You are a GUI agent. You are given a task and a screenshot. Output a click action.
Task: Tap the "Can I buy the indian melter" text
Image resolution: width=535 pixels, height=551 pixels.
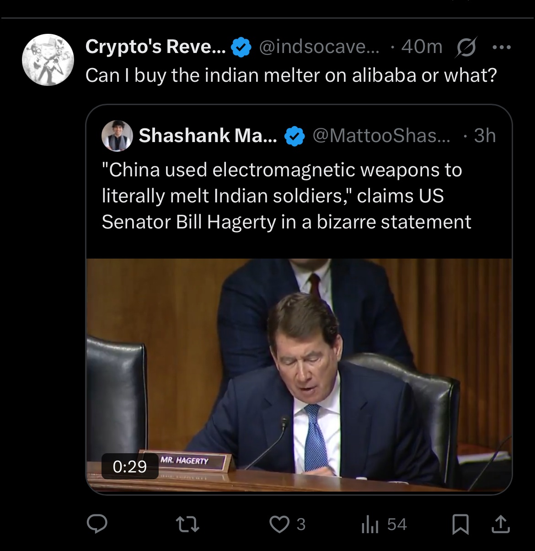[x=291, y=75]
